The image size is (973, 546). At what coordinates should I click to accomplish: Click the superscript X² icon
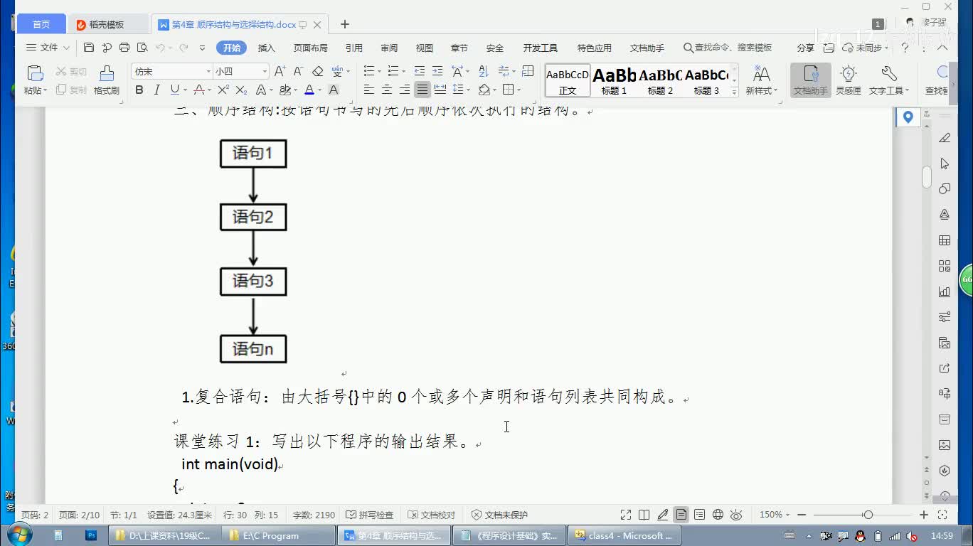coord(223,90)
